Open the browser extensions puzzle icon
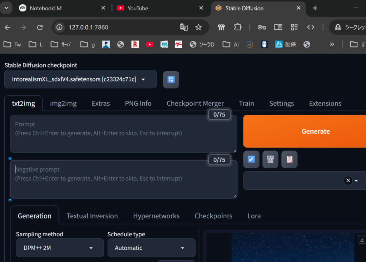This screenshot has width=366, height=262. [x=238, y=27]
